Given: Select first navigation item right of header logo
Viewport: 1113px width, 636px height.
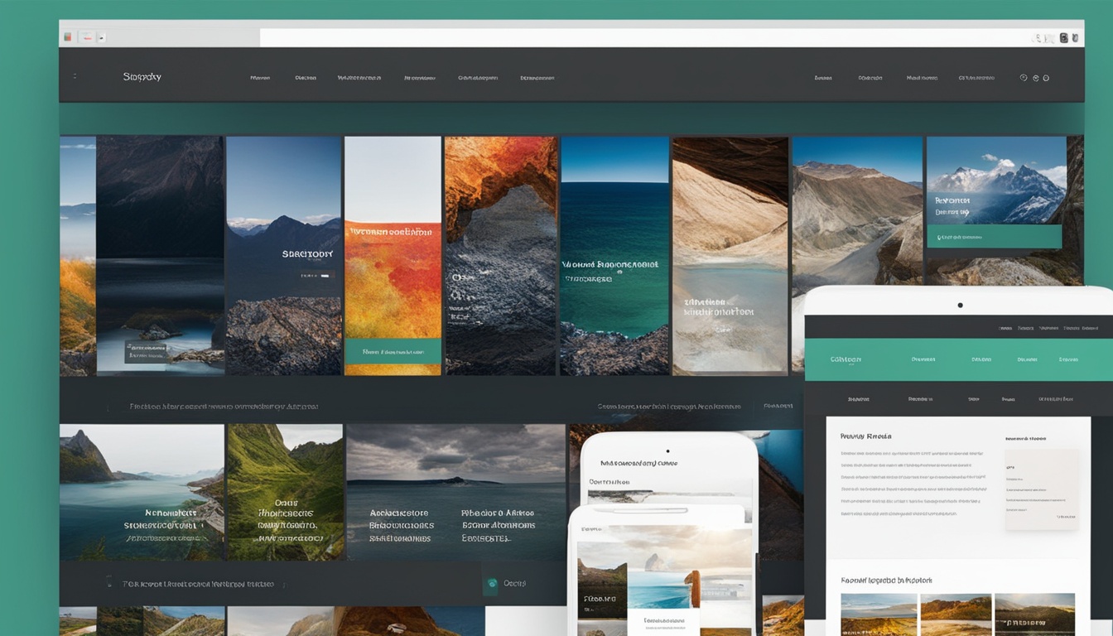Looking at the screenshot, I should point(260,78).
